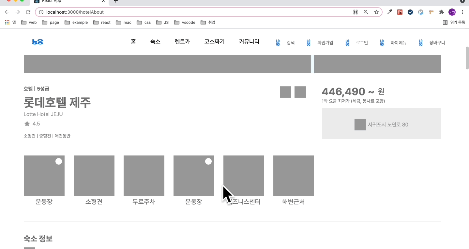Select the 무료주차 facility thumbnail
Image resolution: width=469 pixels, height=249 pixels.
(x=144, y=176)
